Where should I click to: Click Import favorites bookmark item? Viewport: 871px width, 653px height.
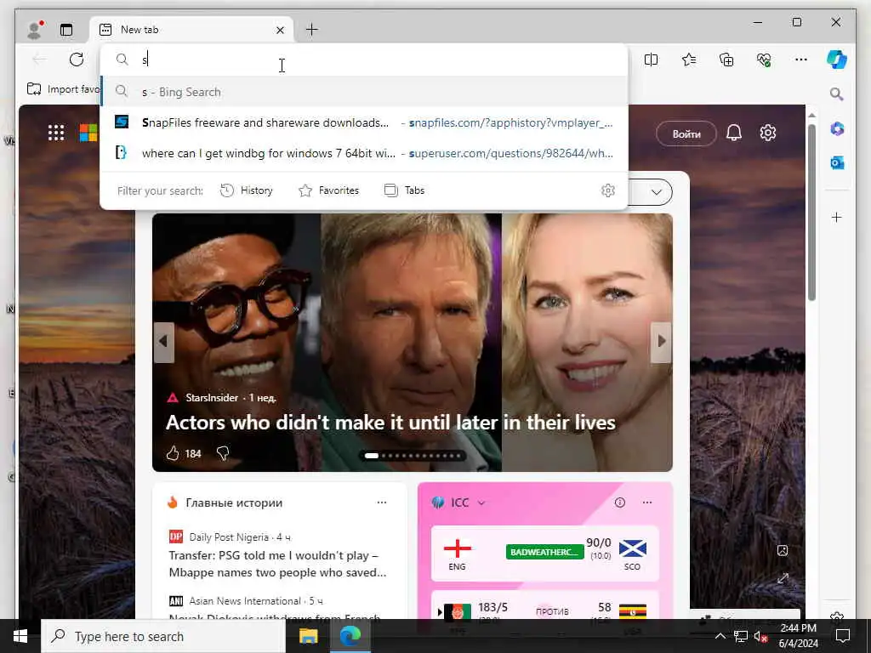tap(63, 88)
